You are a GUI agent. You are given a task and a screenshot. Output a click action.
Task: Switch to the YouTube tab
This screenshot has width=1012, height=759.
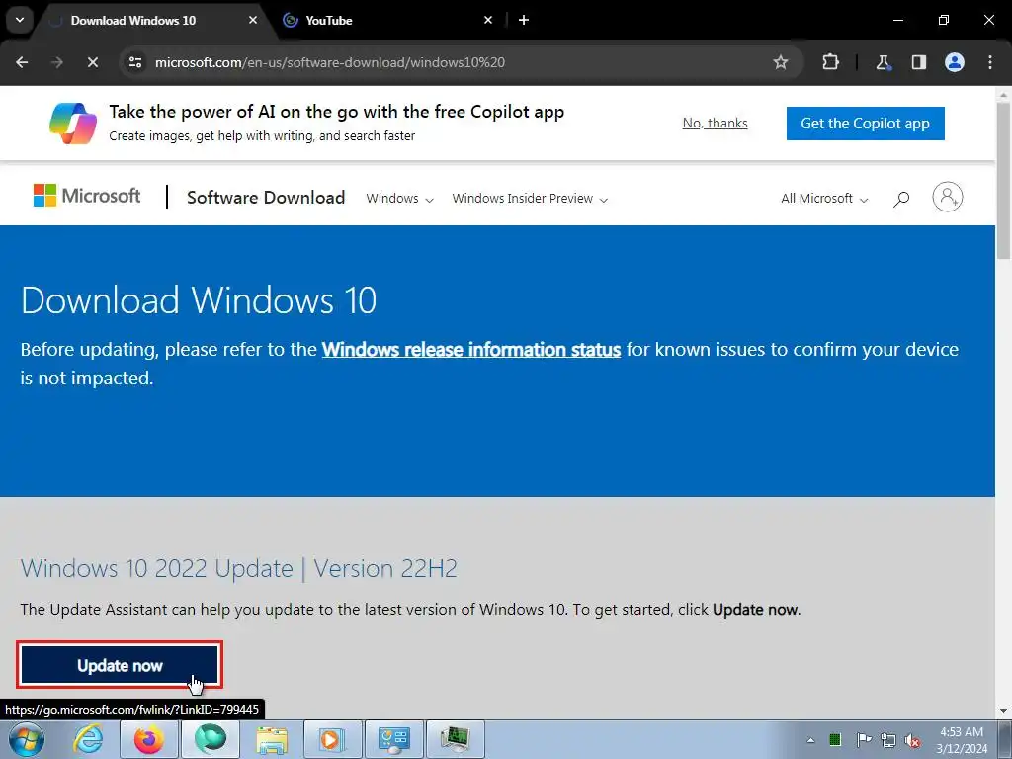coord(387,20)
